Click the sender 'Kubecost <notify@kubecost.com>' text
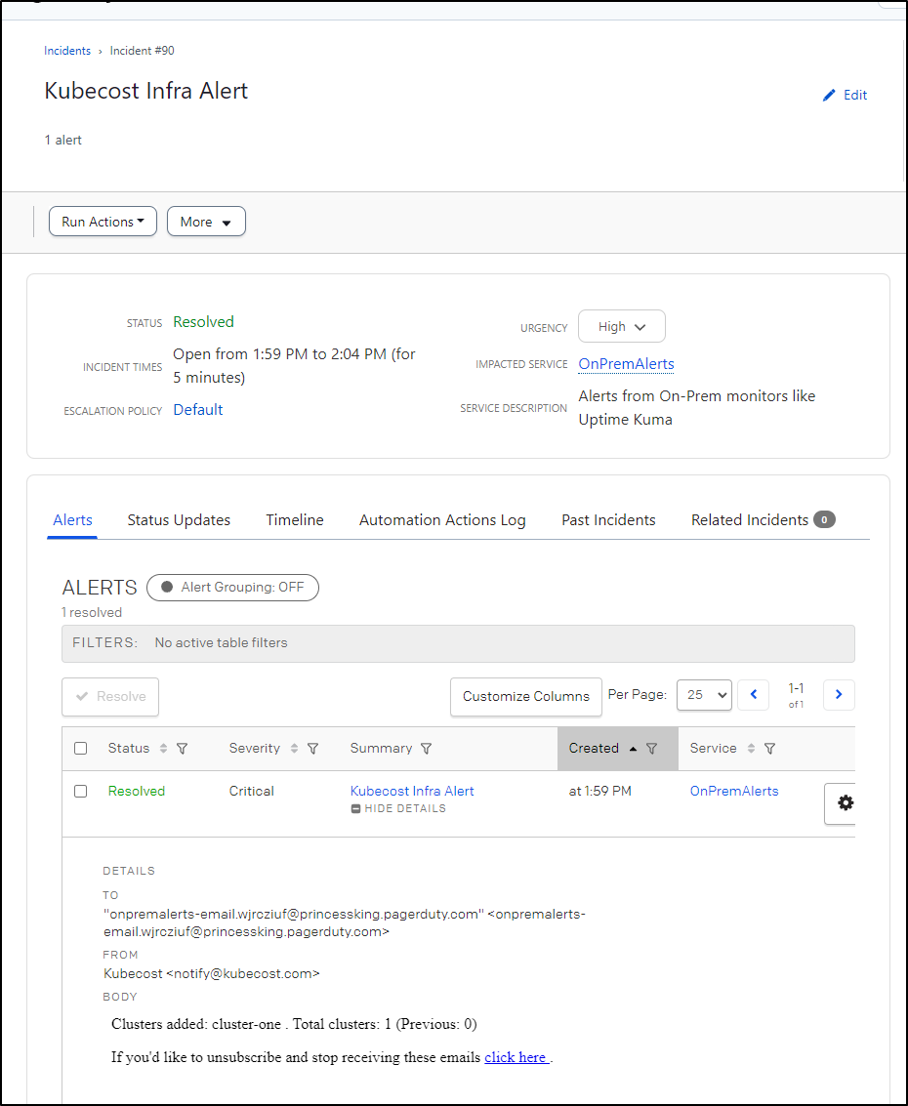This screenshot has width=908, height=1106. (x=212, y=973)
